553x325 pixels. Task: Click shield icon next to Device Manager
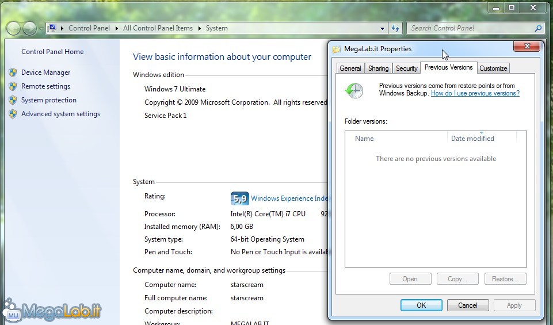point(13,72)
